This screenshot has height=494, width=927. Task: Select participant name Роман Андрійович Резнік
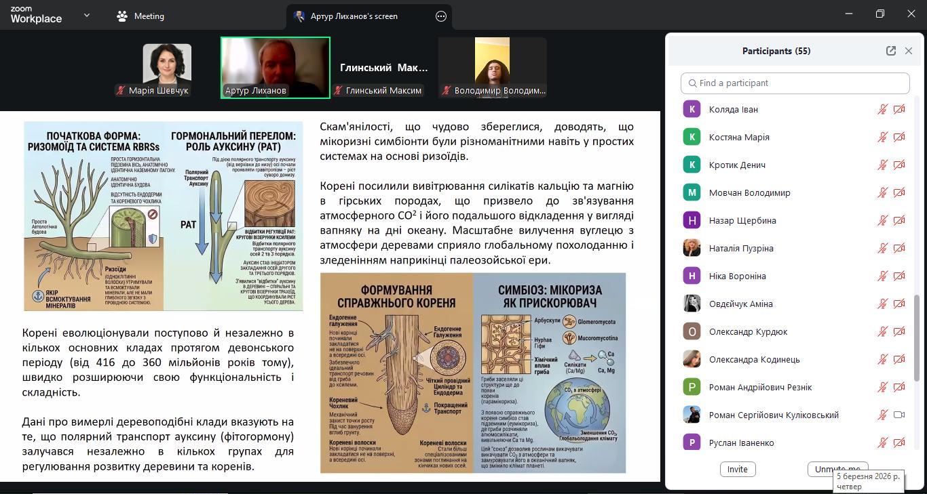click(x=761, y=387)
